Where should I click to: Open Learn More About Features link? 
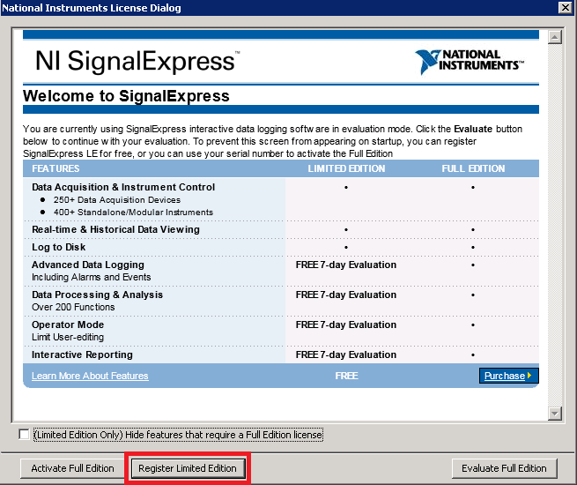point(90,376)
